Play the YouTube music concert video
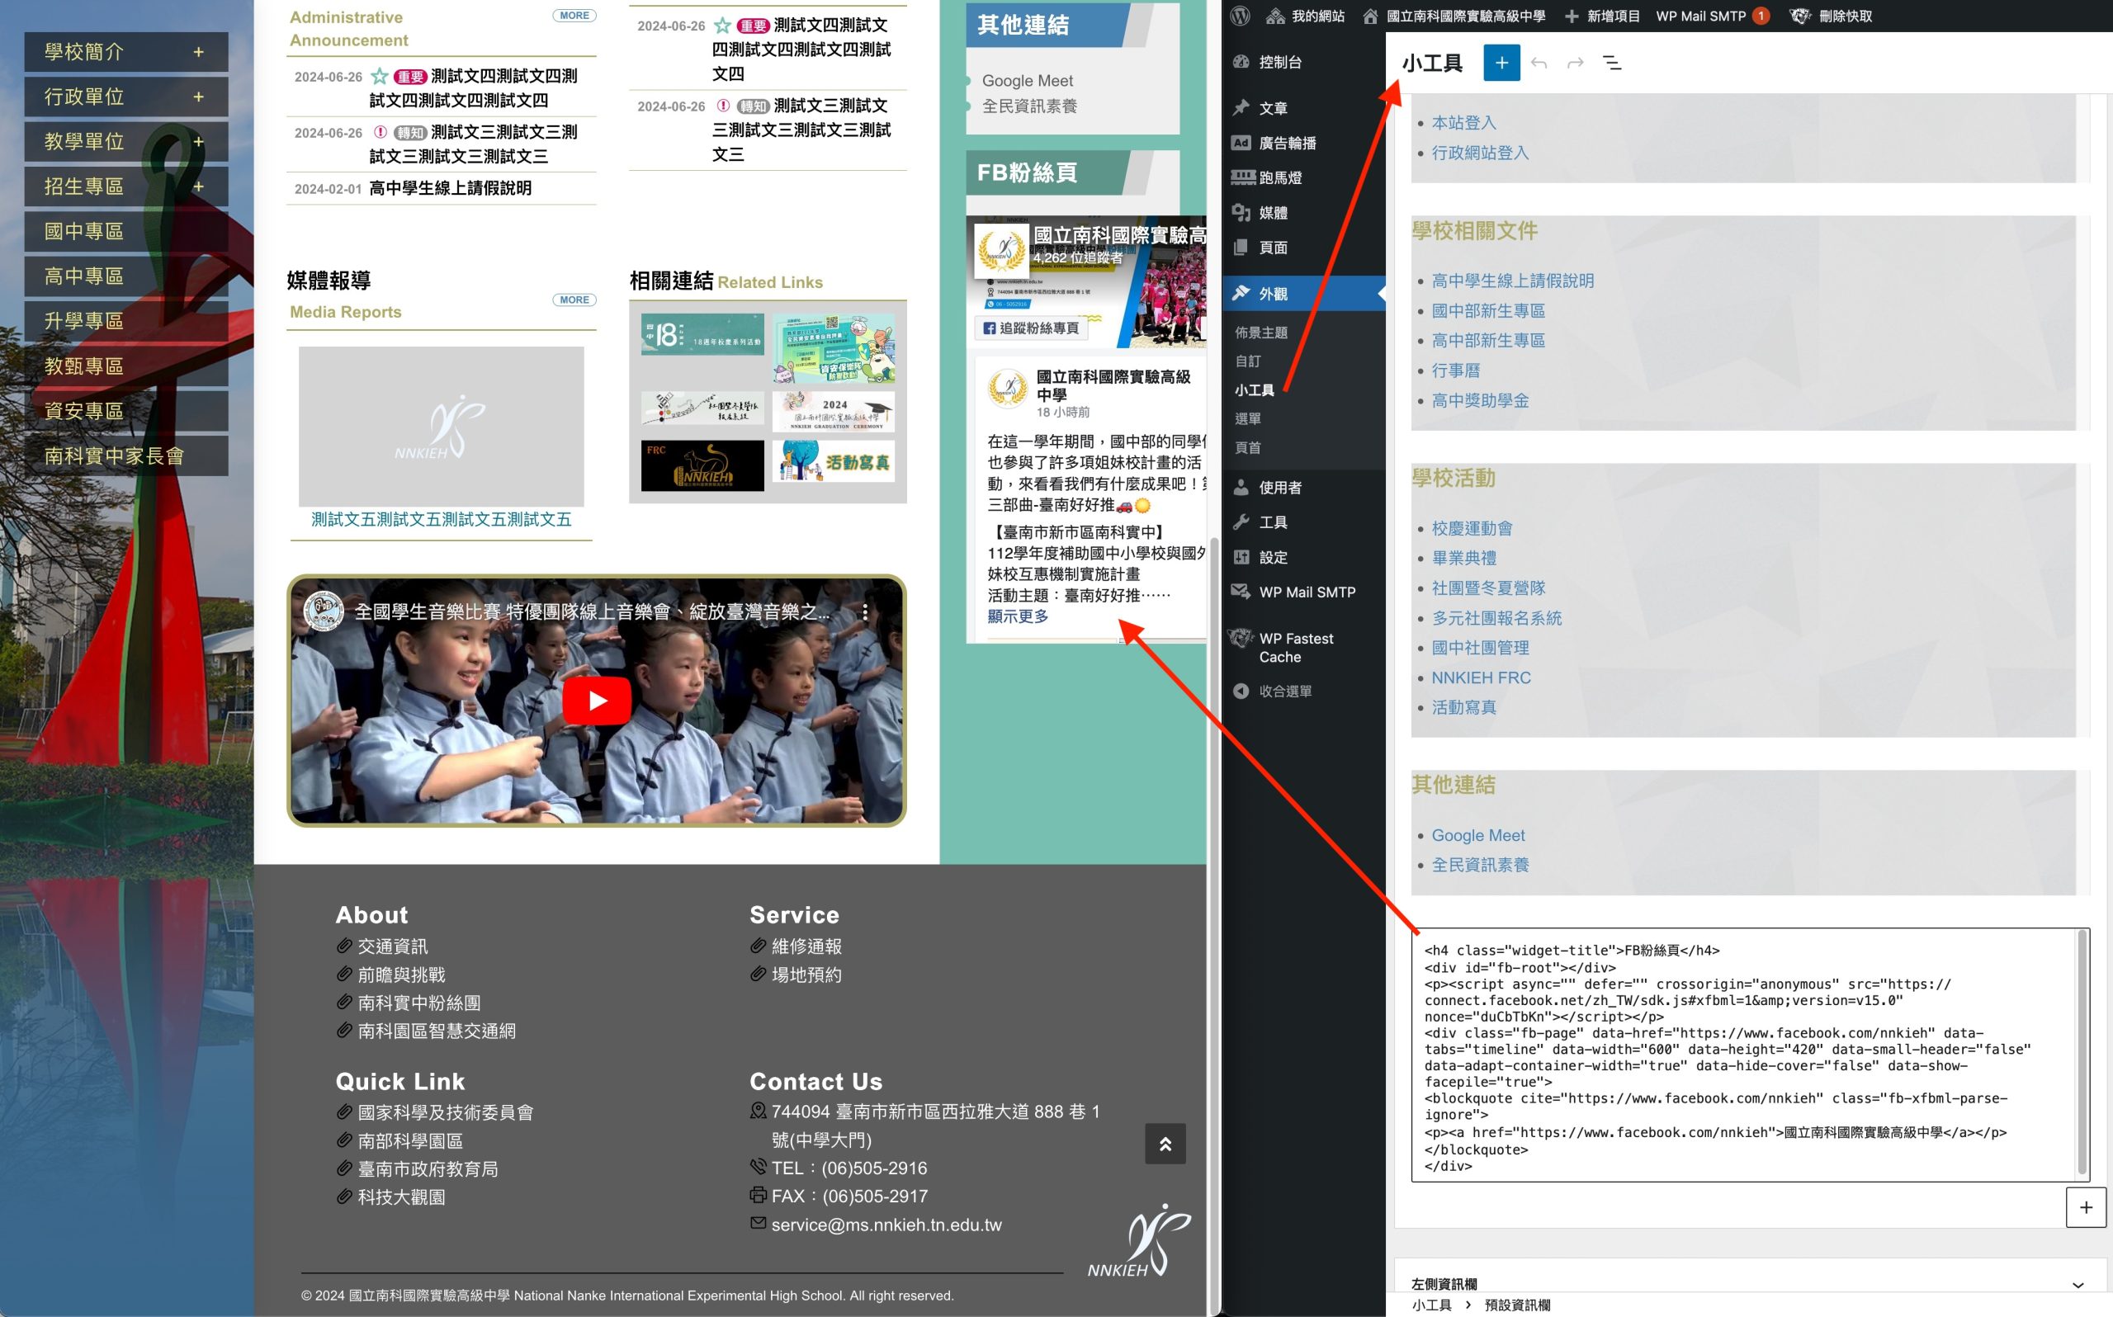This screenshot has height=1317, width=2113. [597, 701]
